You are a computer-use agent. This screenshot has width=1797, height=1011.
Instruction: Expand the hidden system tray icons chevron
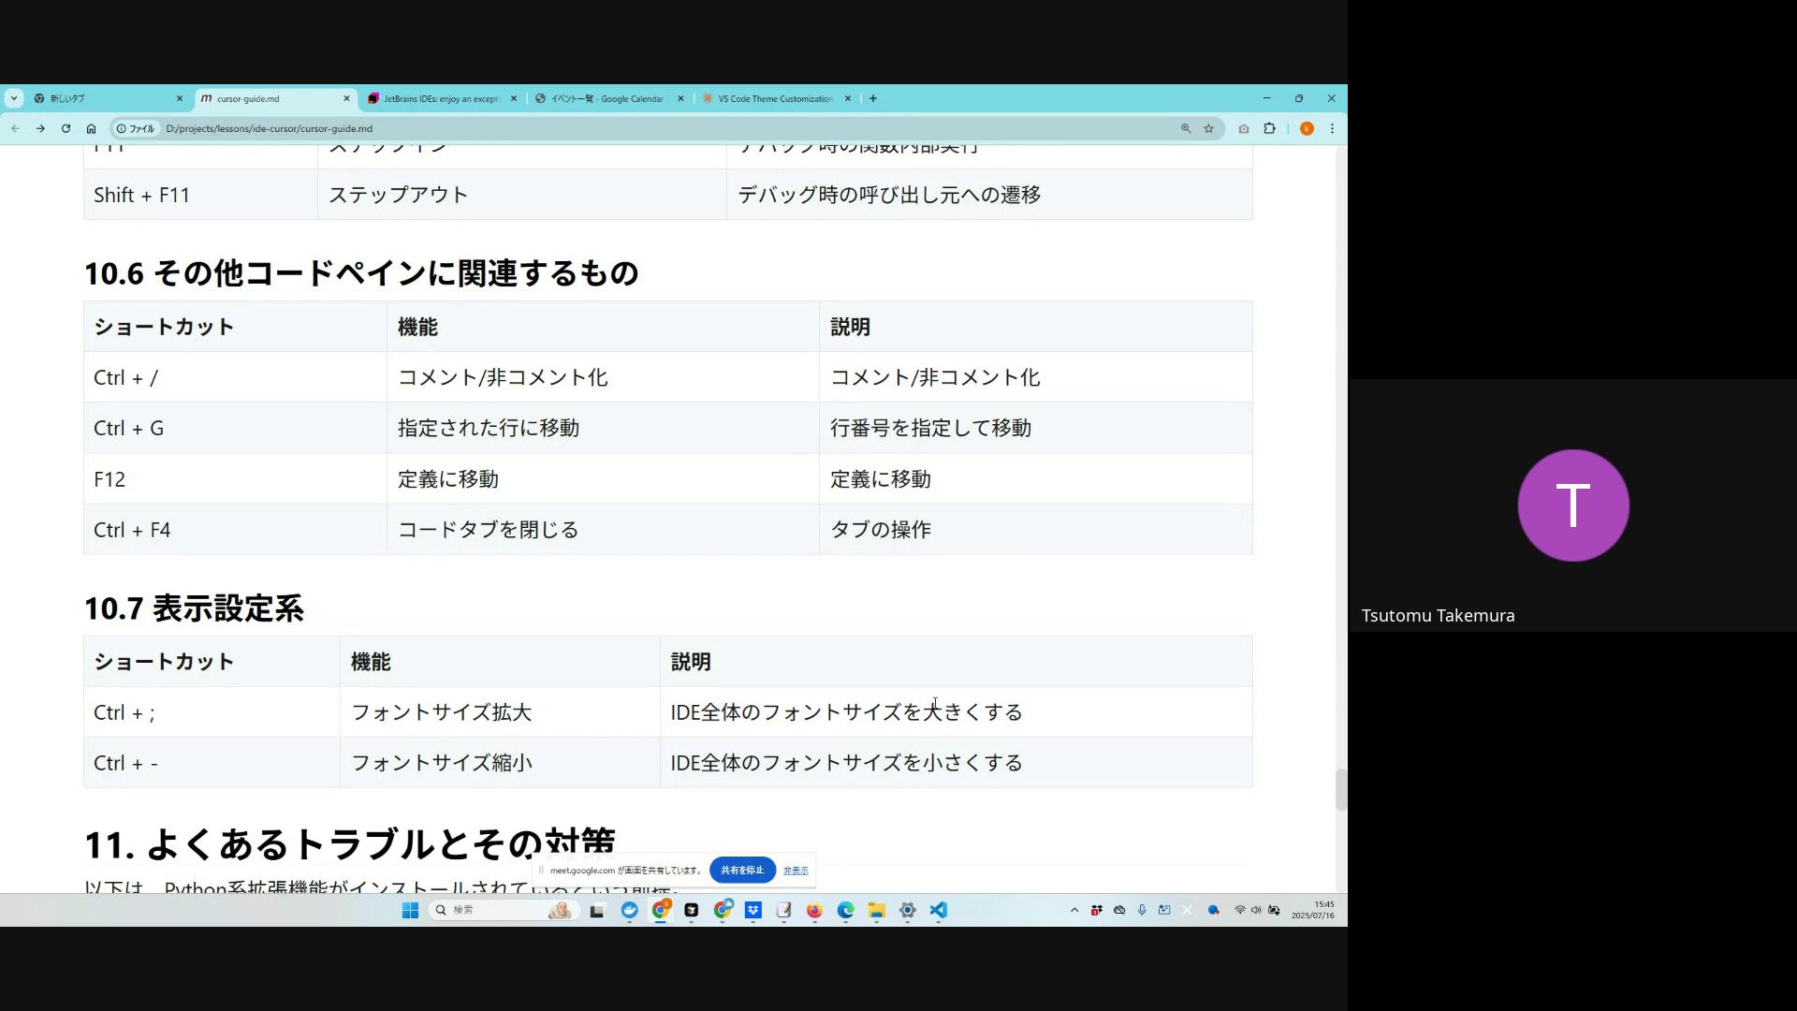click(x=1074, y=910)
